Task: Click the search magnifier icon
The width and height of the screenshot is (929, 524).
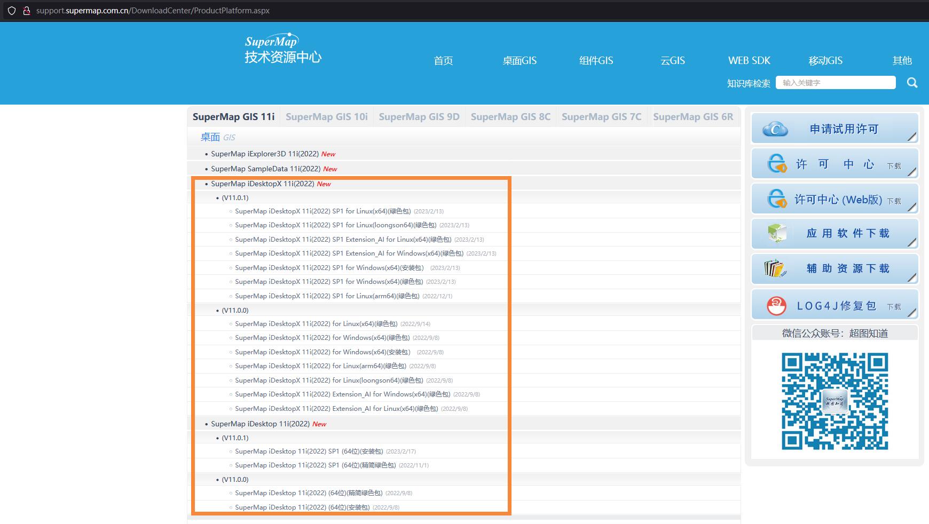Action: 912,83
